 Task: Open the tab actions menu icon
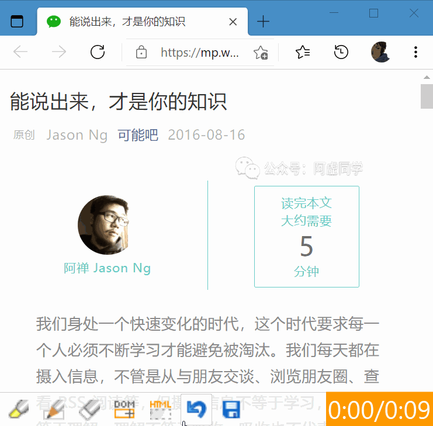click(x=16, y=21)
